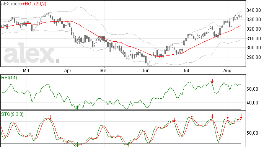Click the STO red sell arrow in March

click(51, 117)
